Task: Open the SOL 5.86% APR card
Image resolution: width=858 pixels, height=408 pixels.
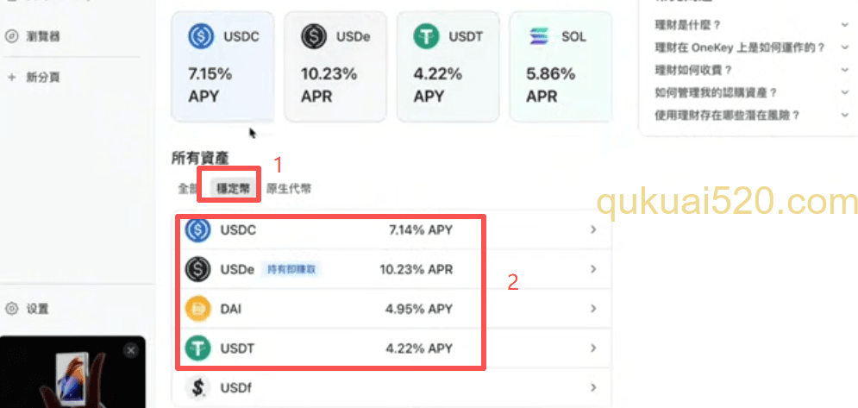Action: 561,66
